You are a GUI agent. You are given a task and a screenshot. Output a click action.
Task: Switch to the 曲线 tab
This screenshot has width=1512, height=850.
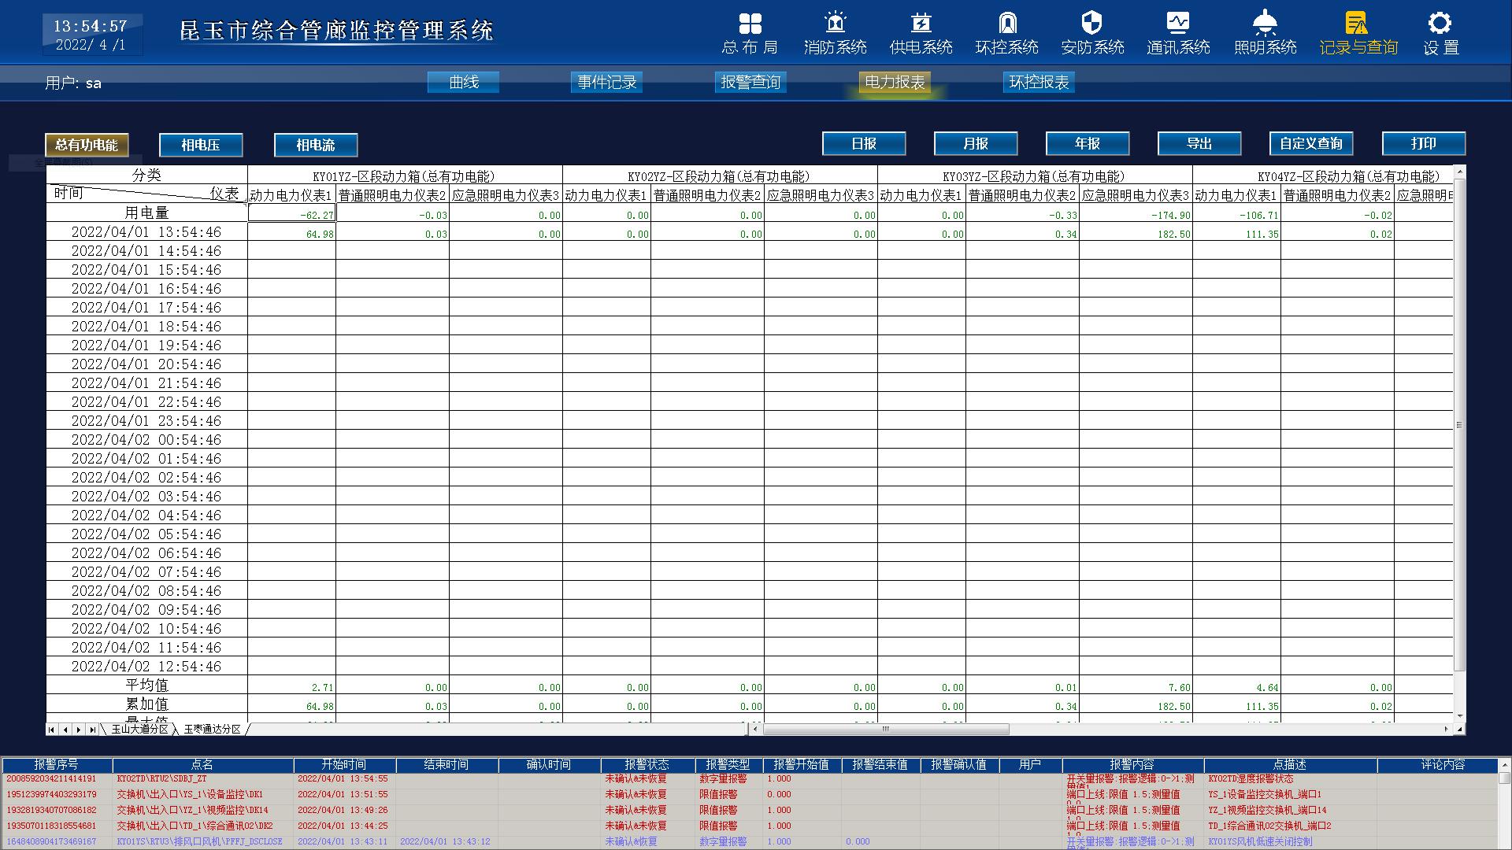(x=463, y=83)
